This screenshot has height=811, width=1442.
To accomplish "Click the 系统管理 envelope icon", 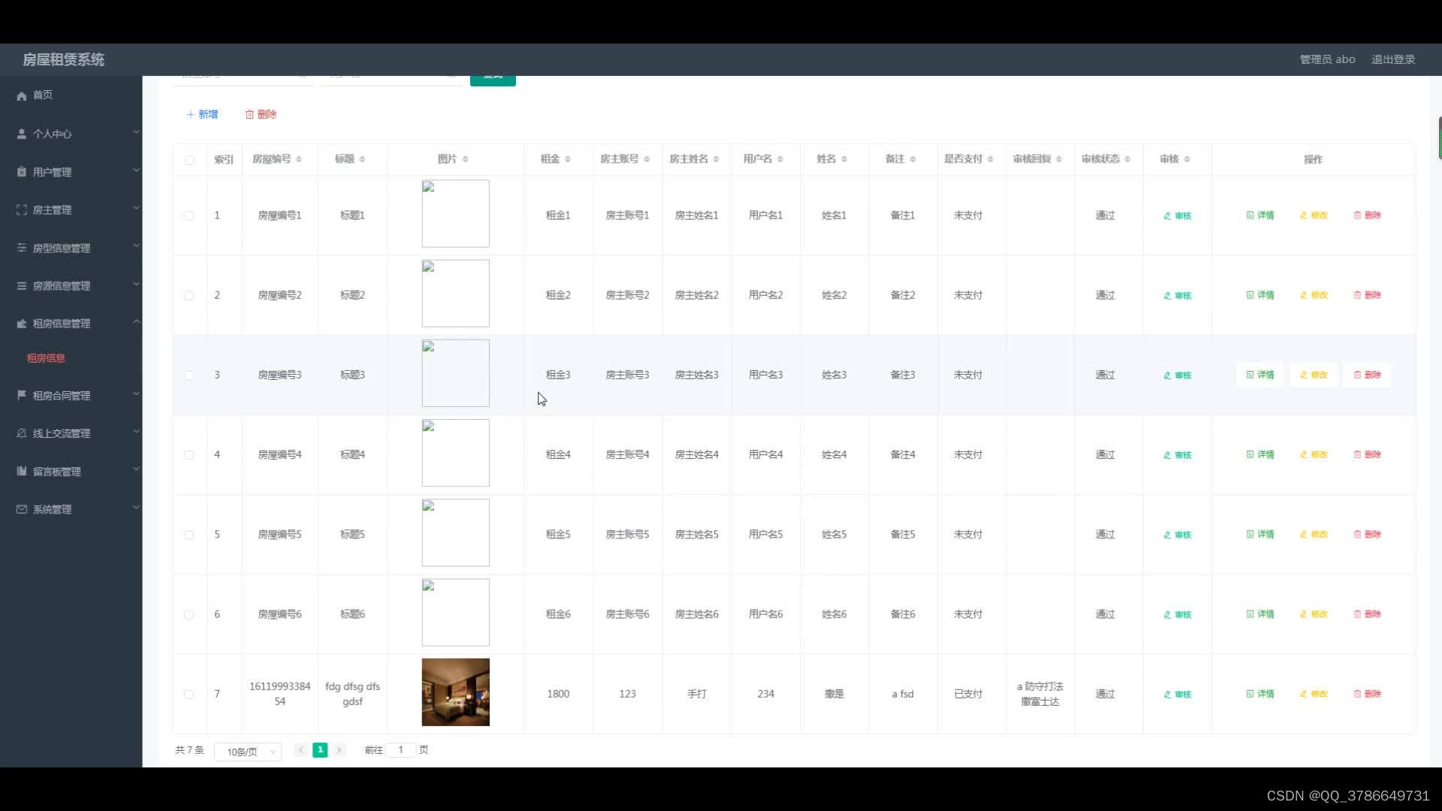I will tap(22, 509).
